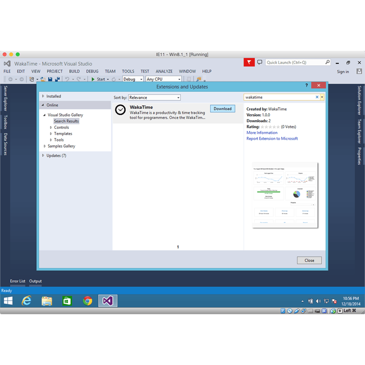This screenshot has height=365, width=365.
Task: Click the account avatar icon beside Sign in
Action: (x=359, y=71)
